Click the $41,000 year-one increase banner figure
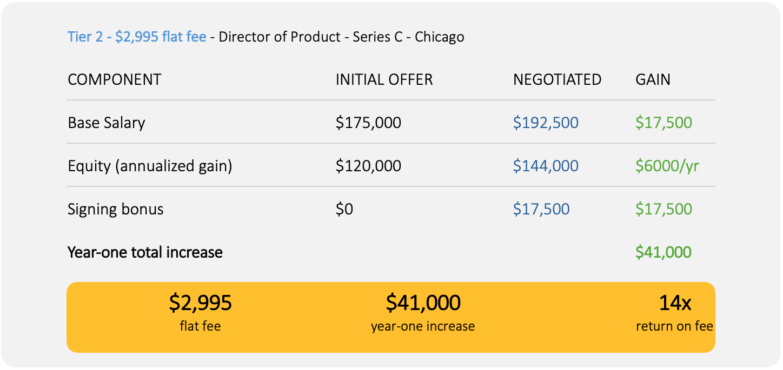The width and height of the screenshot is (783, 370). coord(423,303)
